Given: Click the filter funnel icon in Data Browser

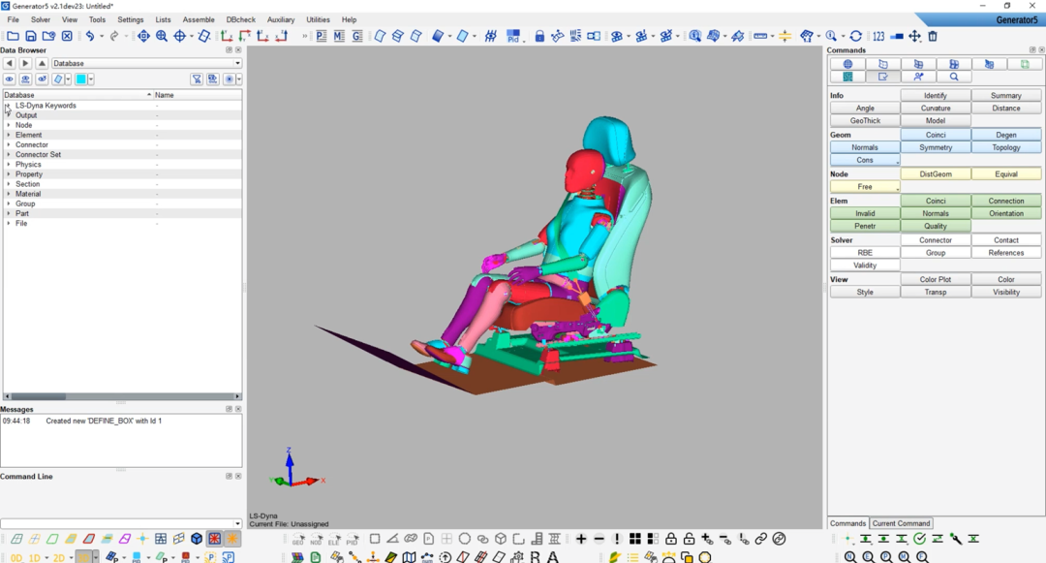Looking at the screenshot, I should coord(197,79).
